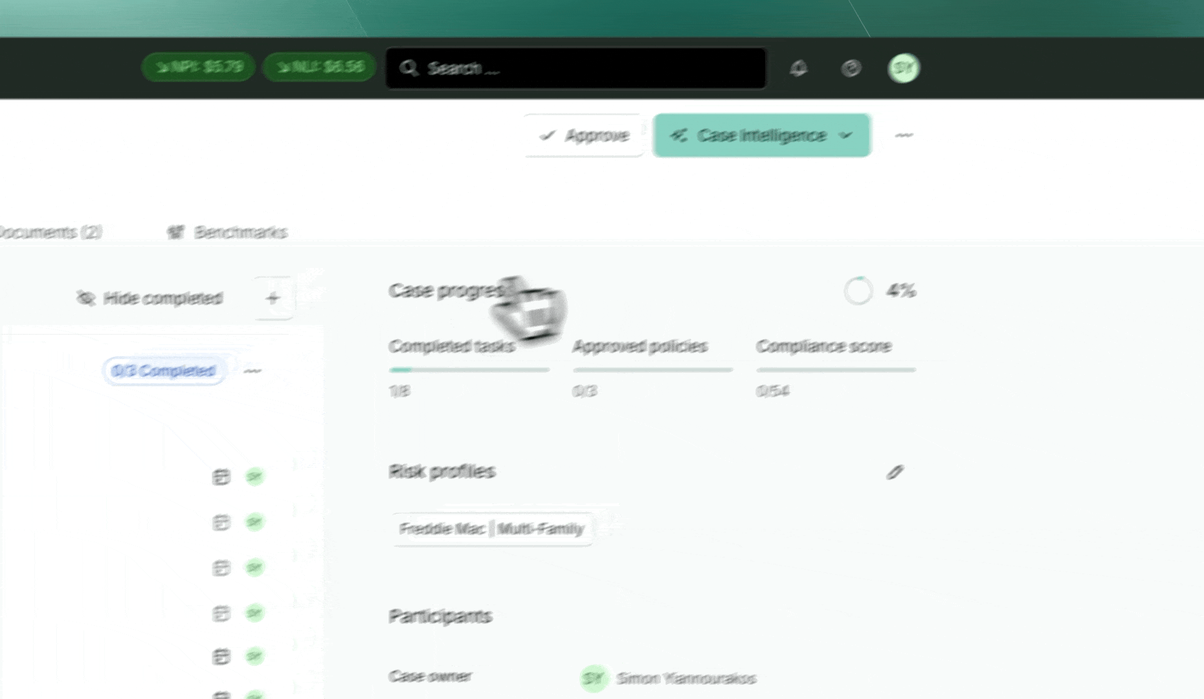
Task: Click the Approve button
Action: coord(585,135)
